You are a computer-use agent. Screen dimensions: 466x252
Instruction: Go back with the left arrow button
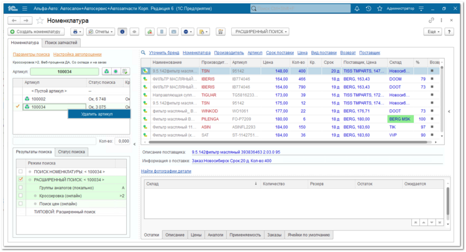coord(14,20)
